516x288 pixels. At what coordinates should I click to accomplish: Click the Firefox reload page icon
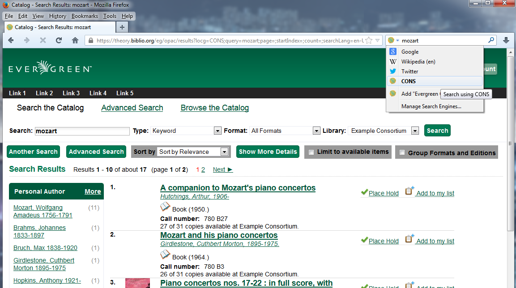click(59, 40)
